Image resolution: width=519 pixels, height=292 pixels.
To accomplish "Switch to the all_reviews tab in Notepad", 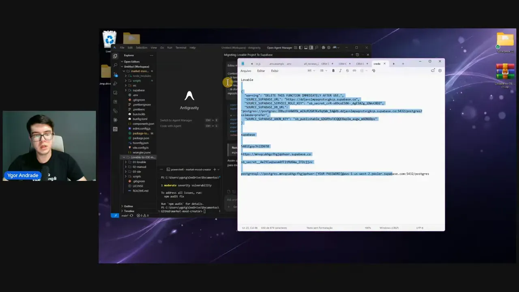I will tap(311, 64).
